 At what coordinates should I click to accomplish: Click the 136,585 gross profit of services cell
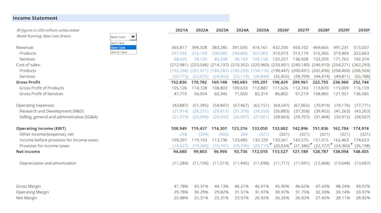361,94
